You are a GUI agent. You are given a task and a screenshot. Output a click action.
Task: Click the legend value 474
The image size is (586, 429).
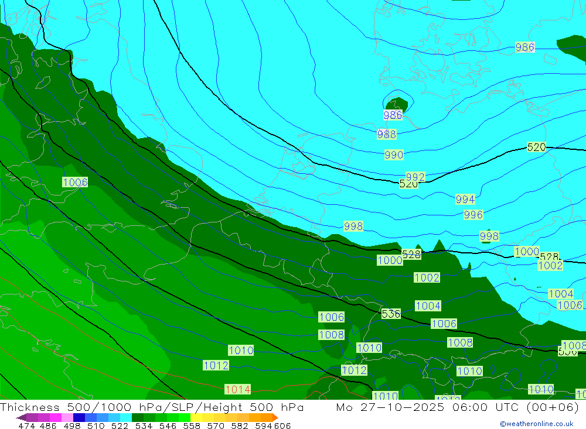[27, 425]
